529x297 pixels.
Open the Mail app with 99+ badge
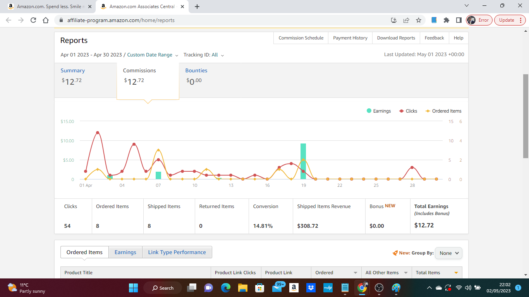point(277,288)
